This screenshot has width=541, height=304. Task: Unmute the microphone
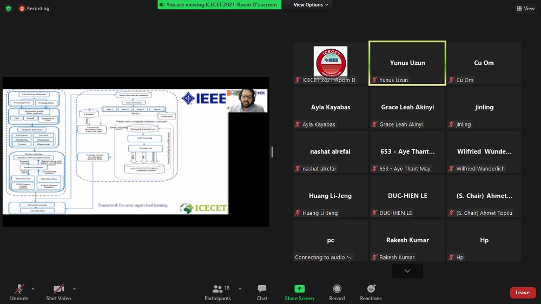click(19, 292)
